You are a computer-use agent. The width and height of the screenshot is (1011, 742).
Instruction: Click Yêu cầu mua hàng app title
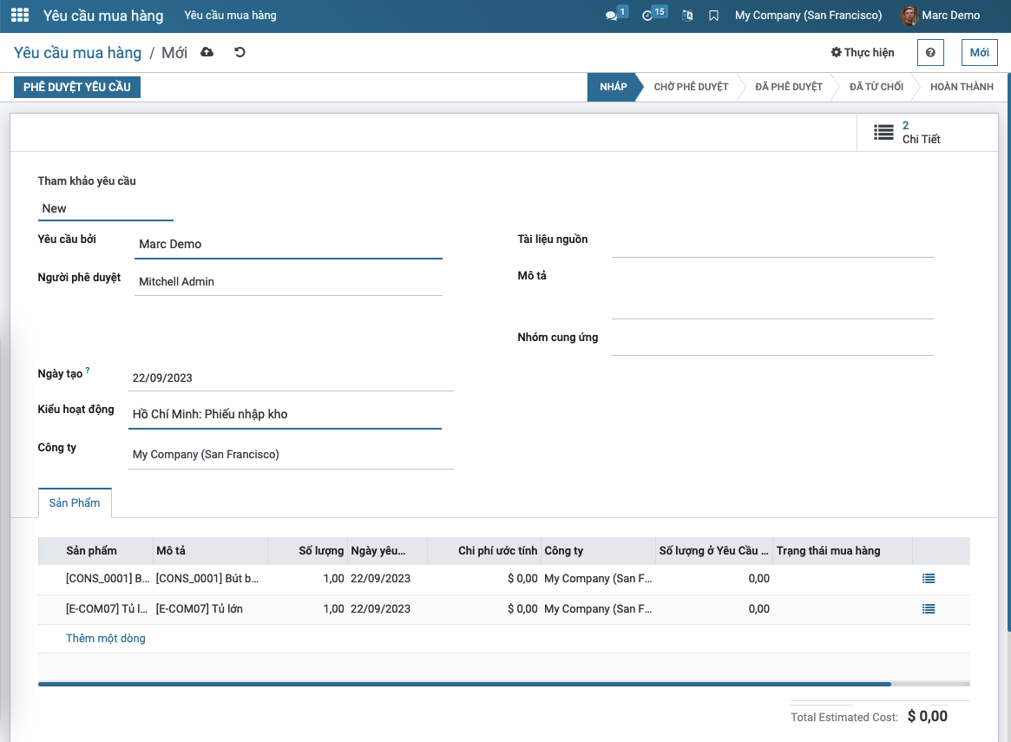click(103, 16)
